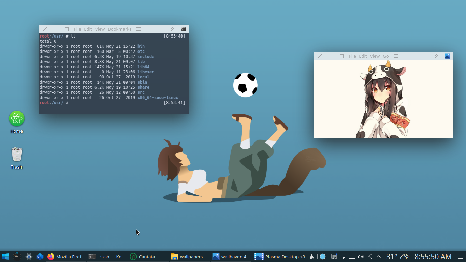
Task: Minimize the Konsole window
Action: pos(56,29)
